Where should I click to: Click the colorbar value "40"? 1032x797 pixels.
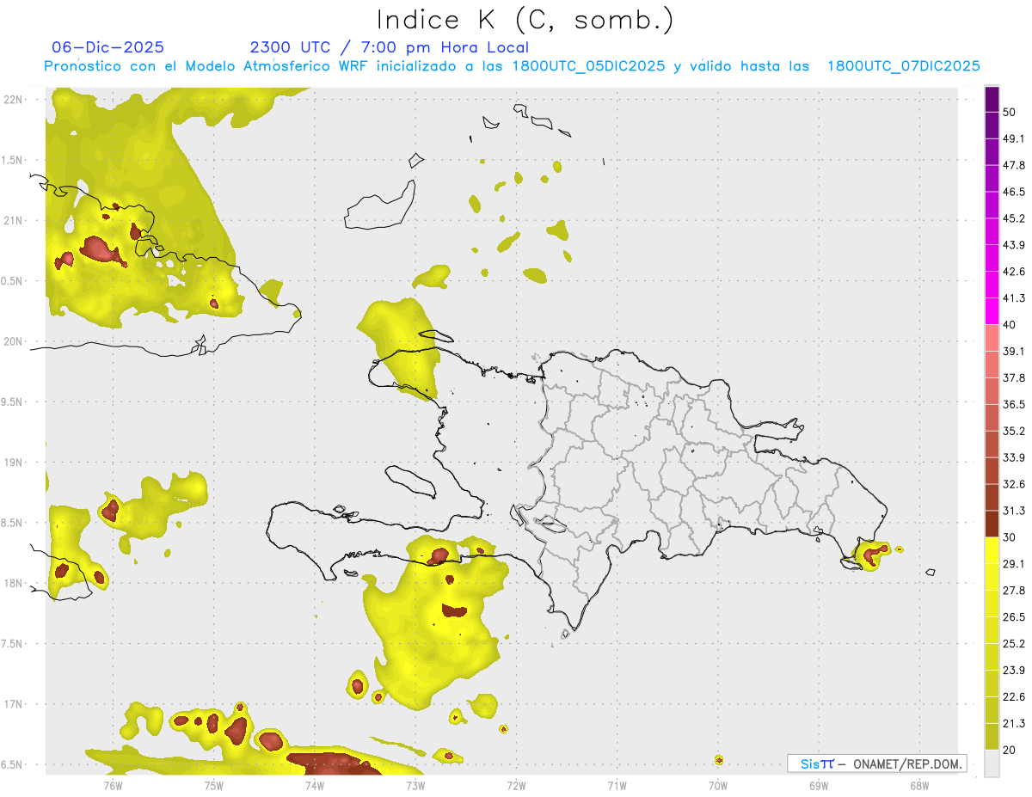click(1009, 325)
